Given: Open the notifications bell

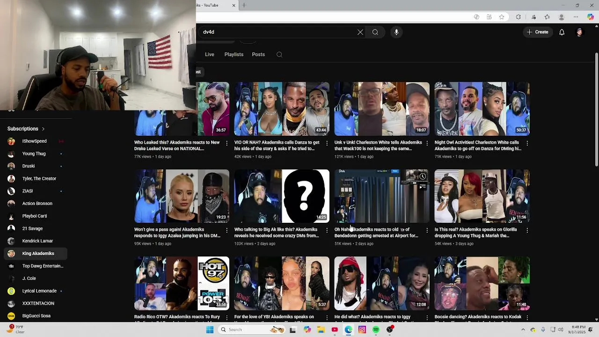Looking at the screenshot, I should 562,32.
